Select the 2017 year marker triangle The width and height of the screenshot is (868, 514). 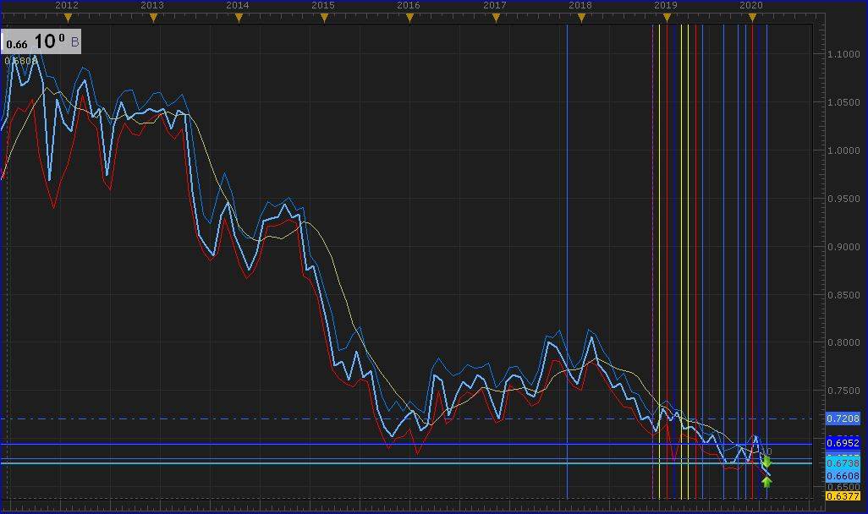(496, 17)
